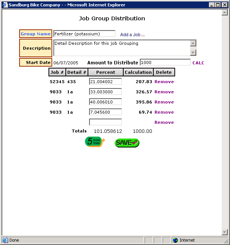Maximize the Internet Explorer window

point(218,5)
